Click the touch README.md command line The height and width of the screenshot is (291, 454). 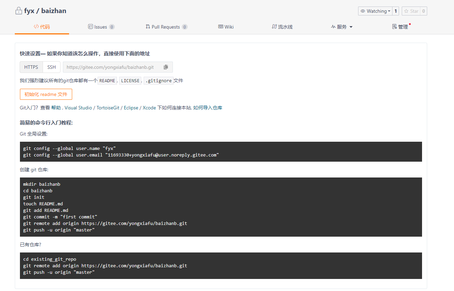point(43,204)
